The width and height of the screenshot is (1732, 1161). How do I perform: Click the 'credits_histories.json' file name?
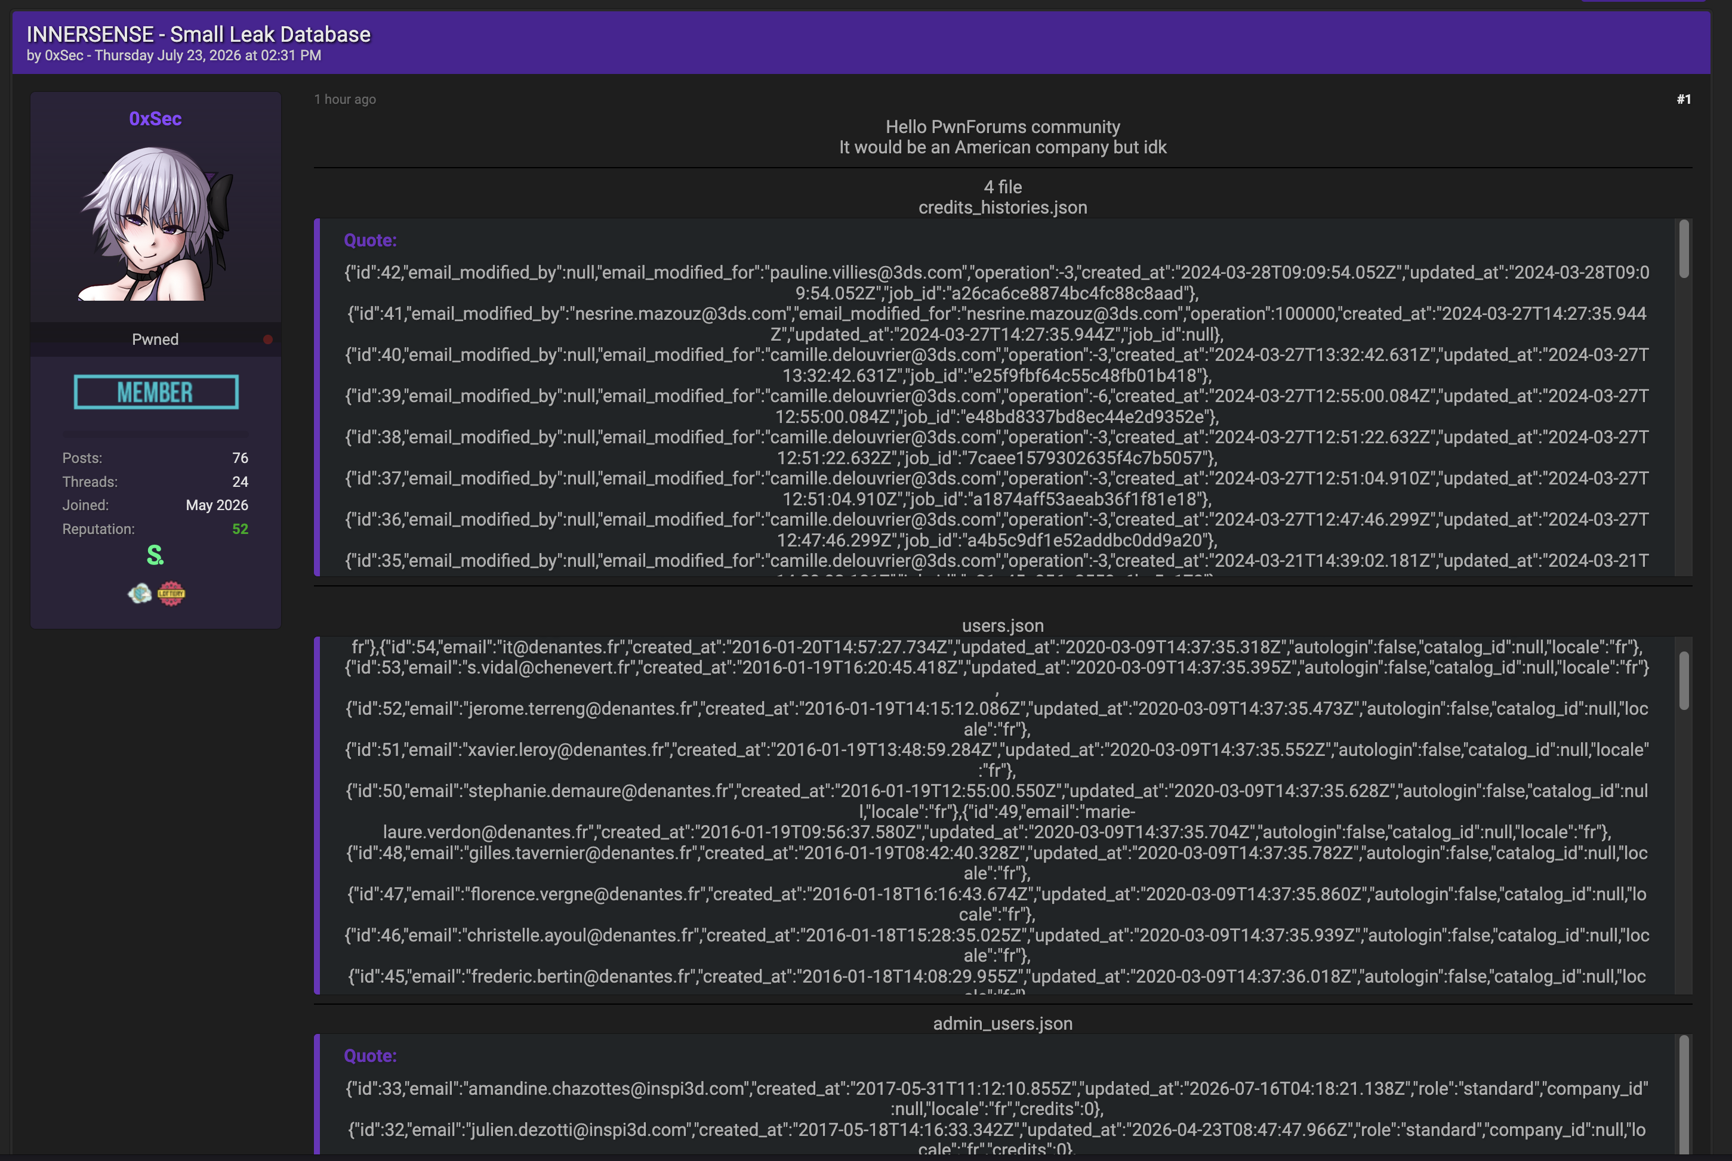click(x=1003, y=208)
